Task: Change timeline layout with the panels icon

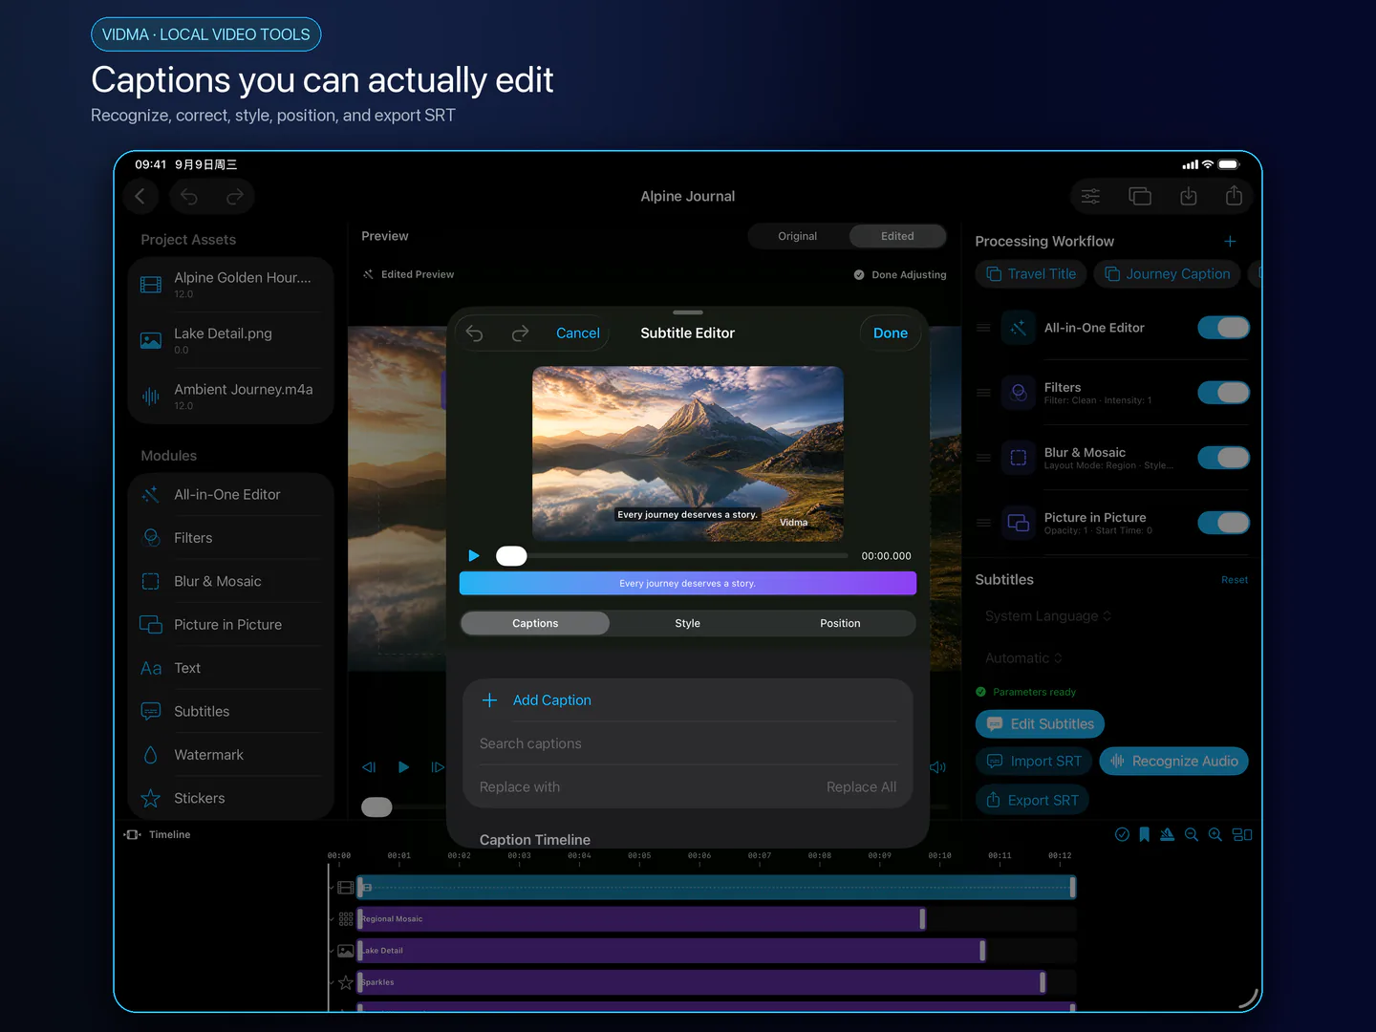Action: (x=1242, y=835)
